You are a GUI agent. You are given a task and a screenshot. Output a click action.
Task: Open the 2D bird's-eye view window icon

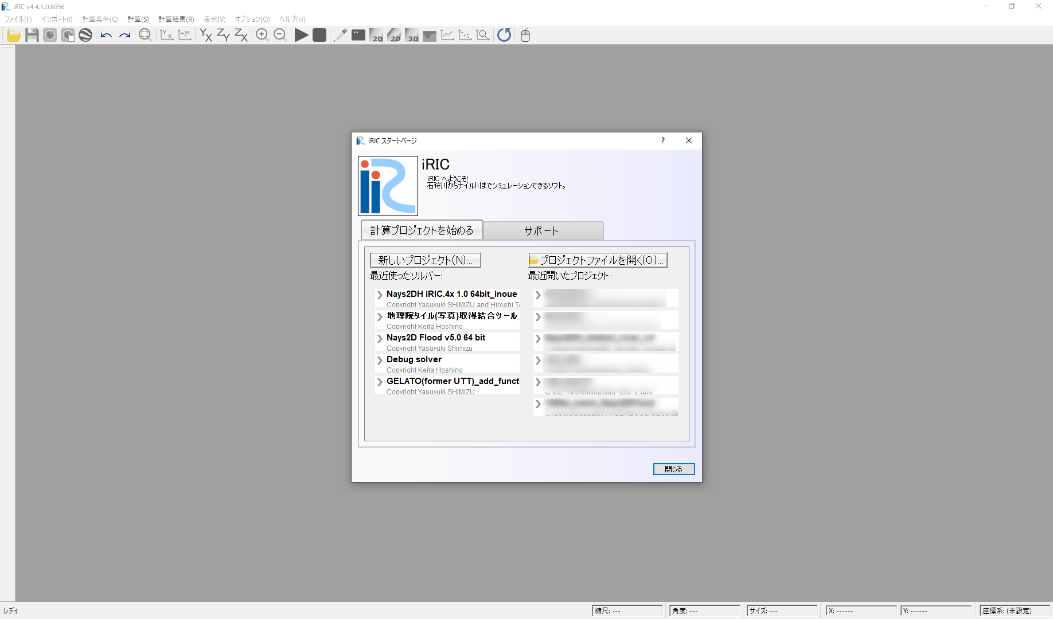point(394,35)
